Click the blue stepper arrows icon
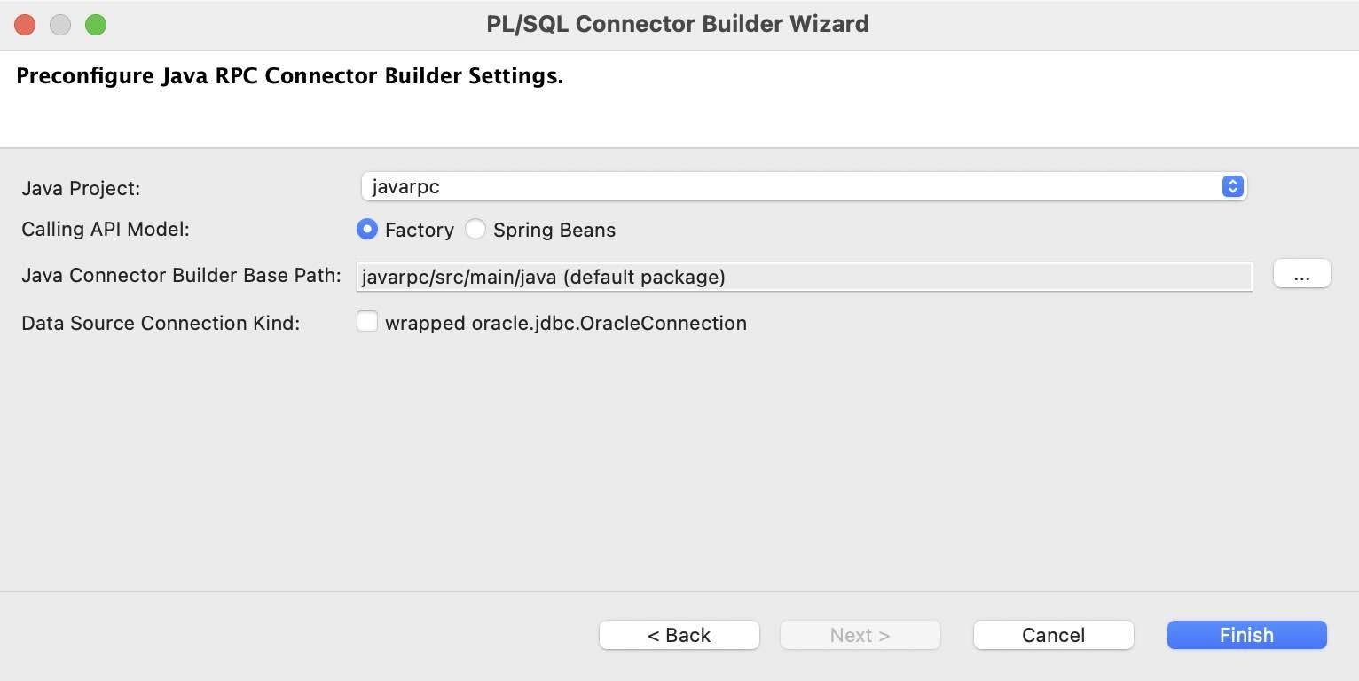Screen dimensions: 1359x681 pos(1232,186)
